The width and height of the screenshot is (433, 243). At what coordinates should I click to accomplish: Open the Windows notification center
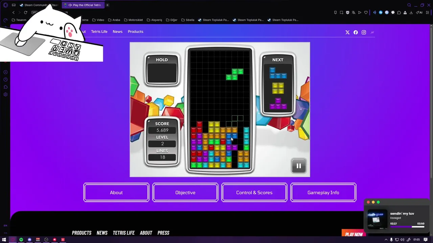tap(426, 240)
